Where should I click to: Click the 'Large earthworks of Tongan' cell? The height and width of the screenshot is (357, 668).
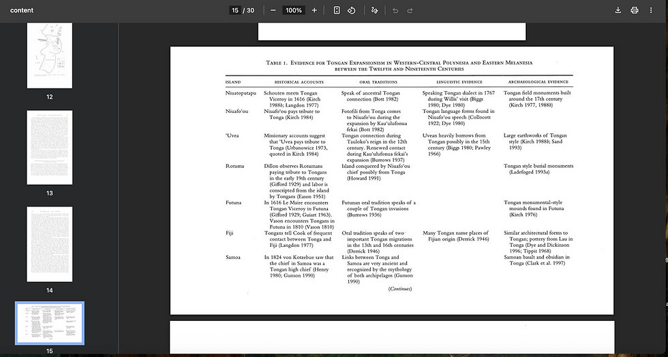coord(535,141)
